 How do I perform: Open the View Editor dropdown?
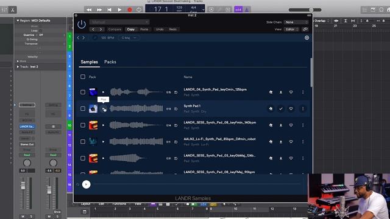[291, 29]
